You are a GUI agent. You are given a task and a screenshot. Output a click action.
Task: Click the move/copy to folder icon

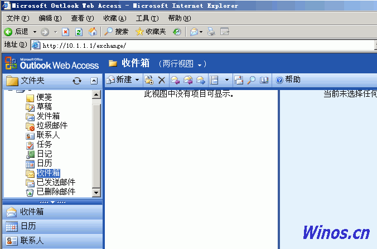(149, 80)
